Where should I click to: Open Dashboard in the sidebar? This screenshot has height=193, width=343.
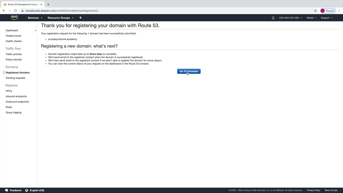12,31
